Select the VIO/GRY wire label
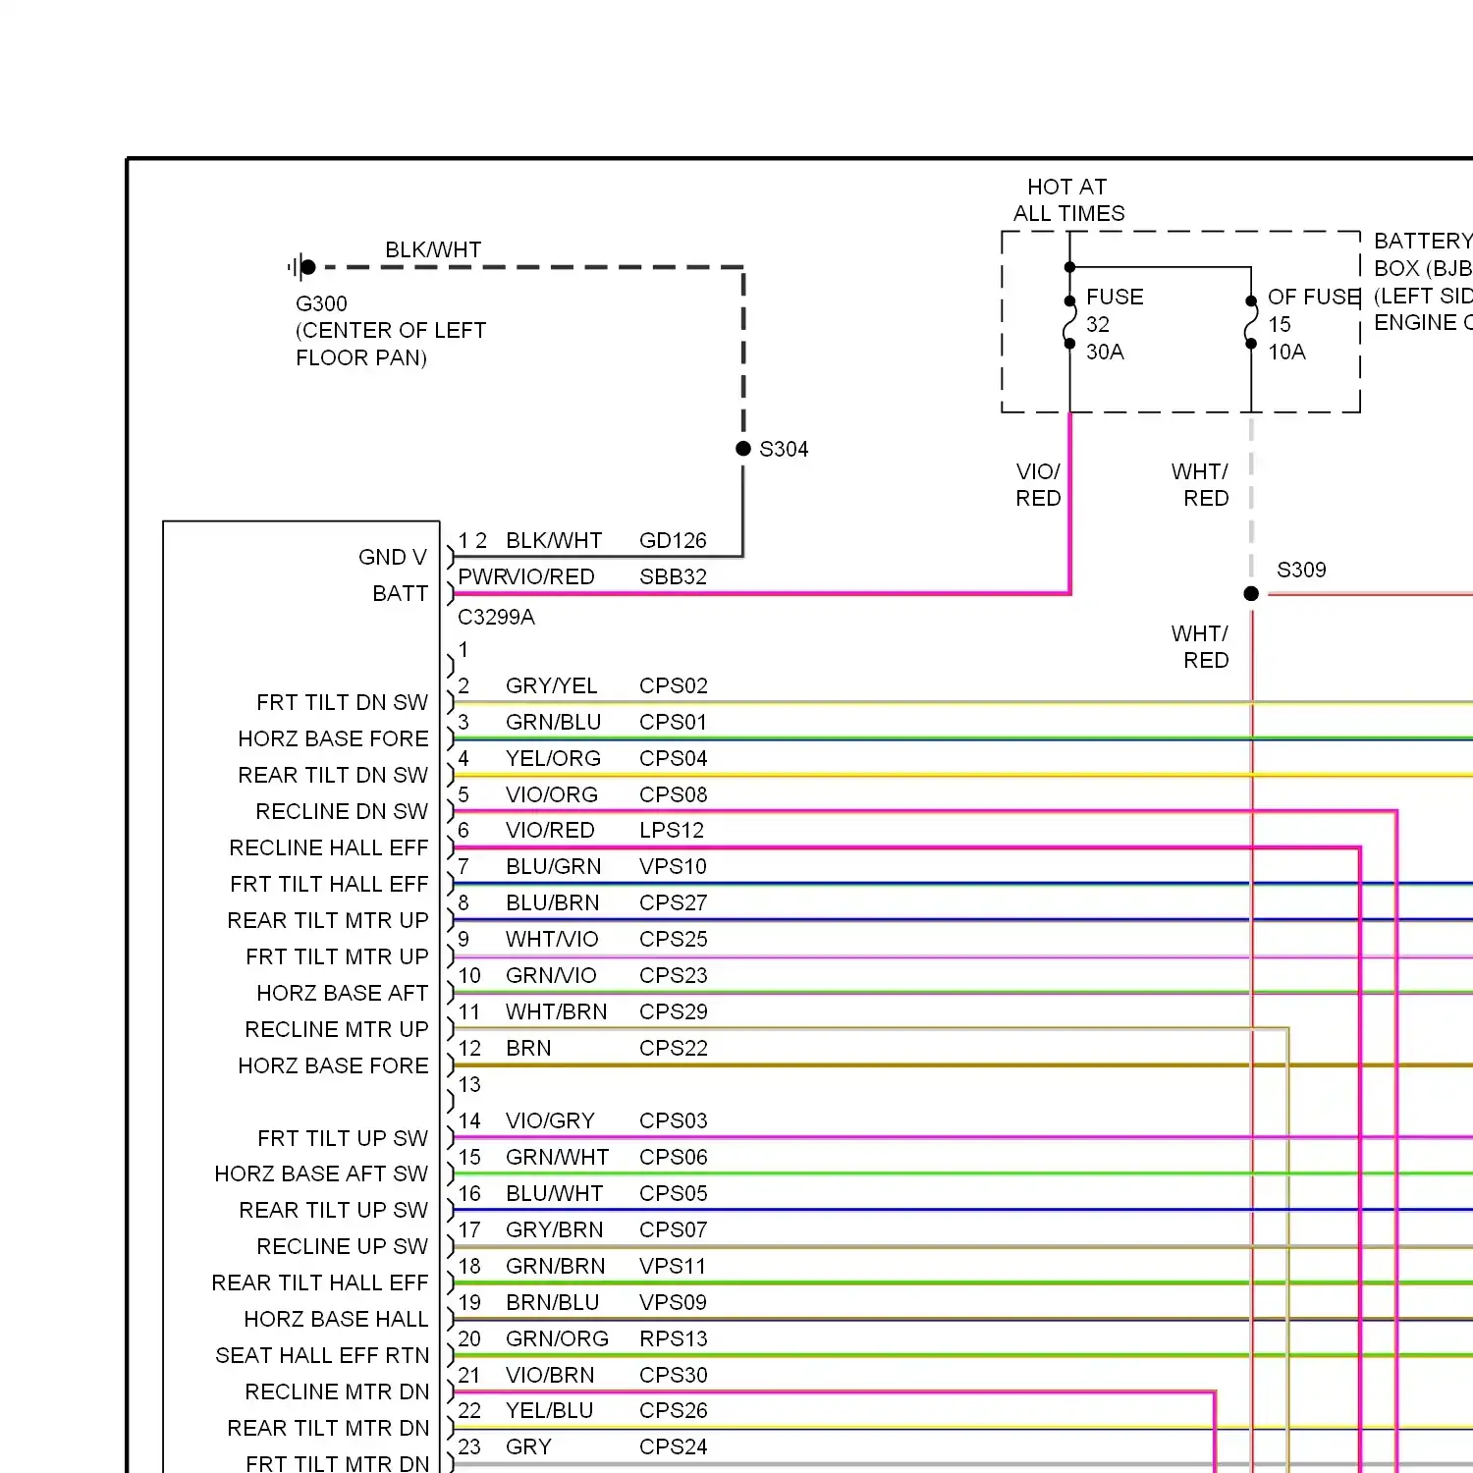This screenshot has height=1473, width=1473. click(x=550, y=1121)
